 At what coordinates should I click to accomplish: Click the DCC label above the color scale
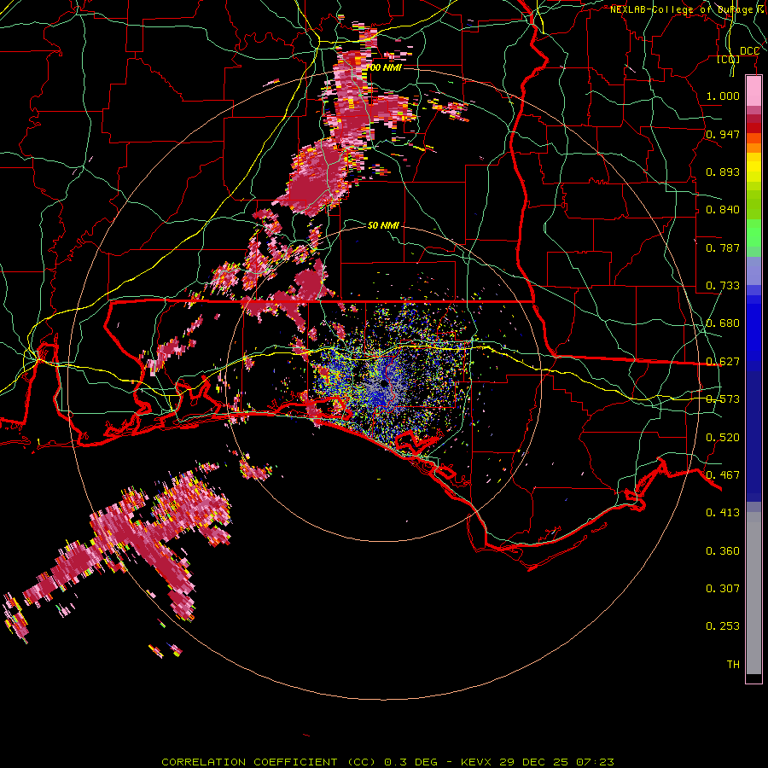coord(749,51)
